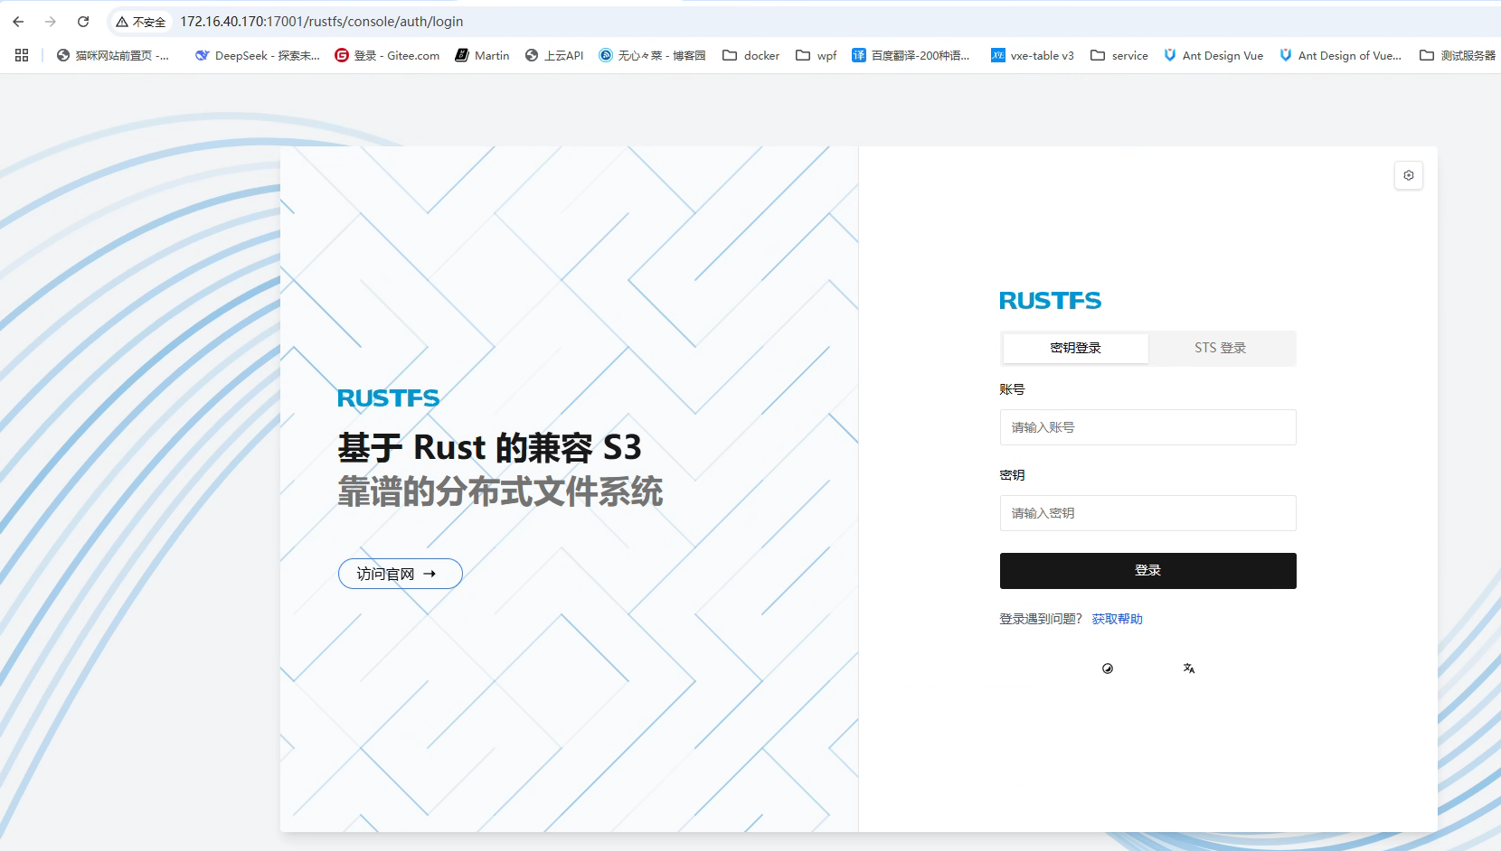The height and width of the screenshot is (851, 1501).
Task: Go back with the browser back arrow
Action: click(18, 22)
